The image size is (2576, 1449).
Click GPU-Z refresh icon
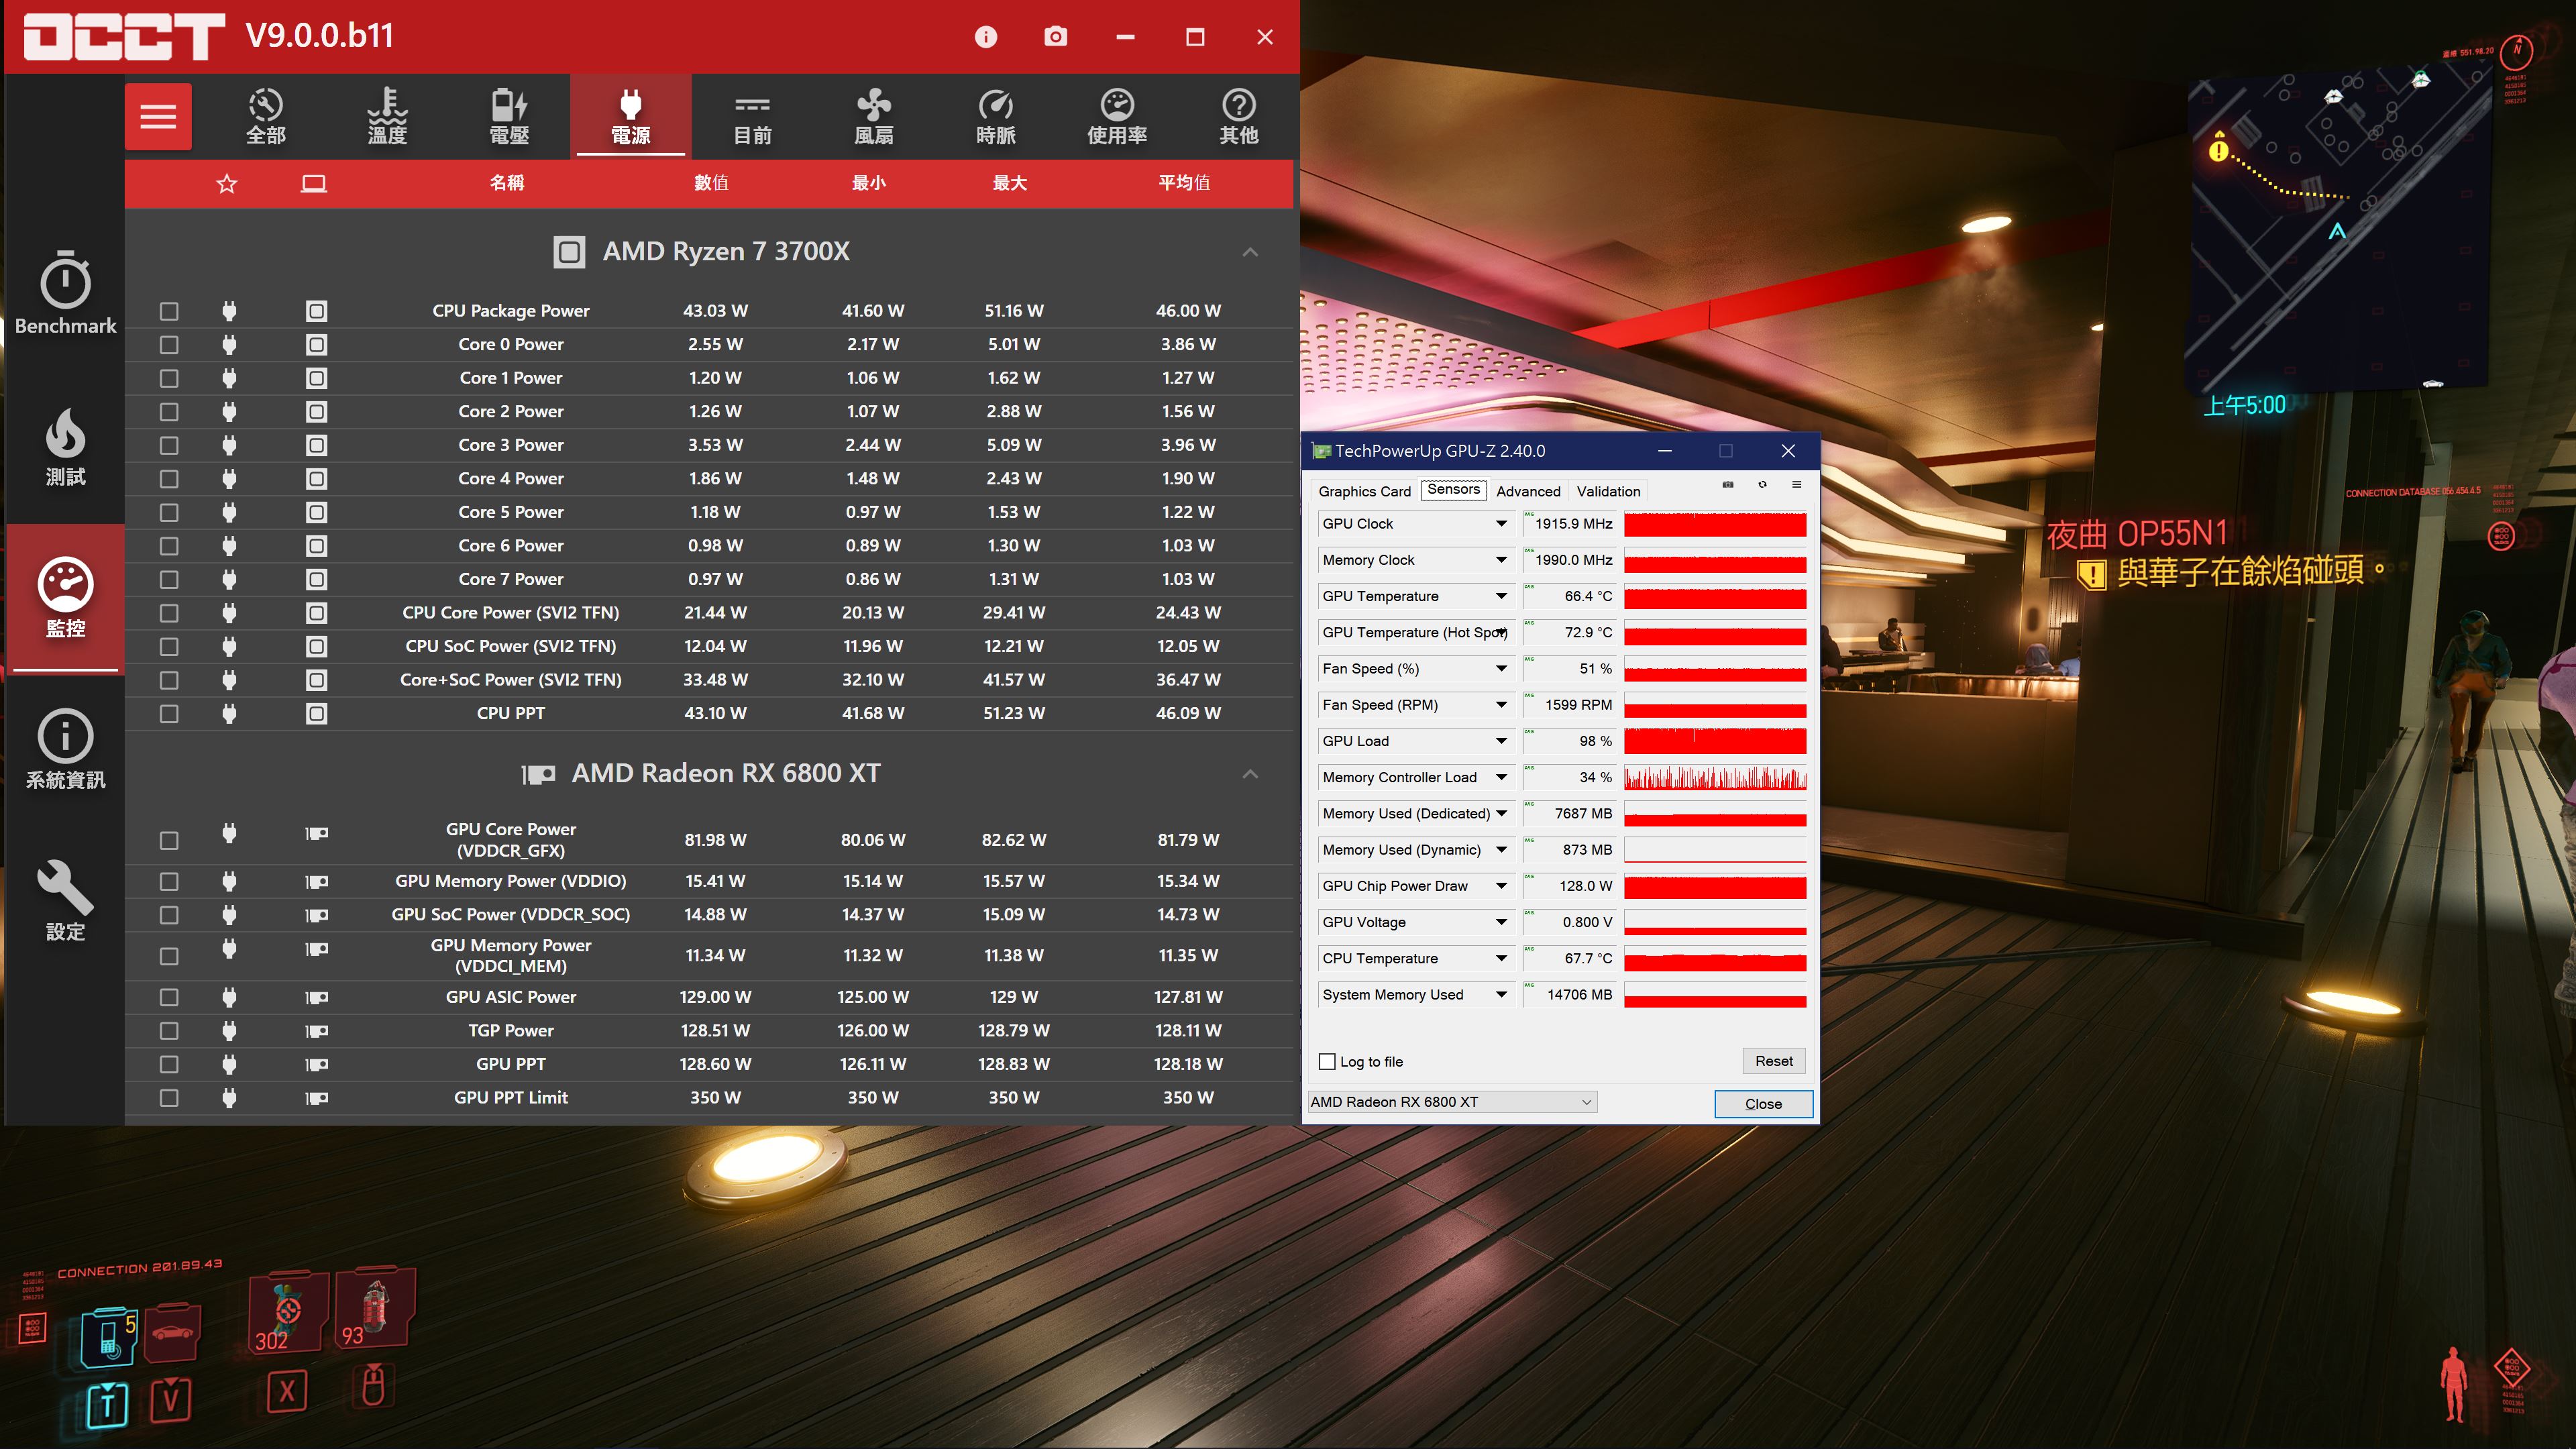click(1762, 485)
